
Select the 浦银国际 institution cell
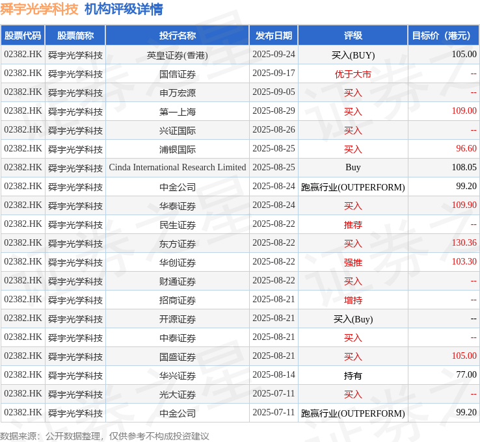178,149
